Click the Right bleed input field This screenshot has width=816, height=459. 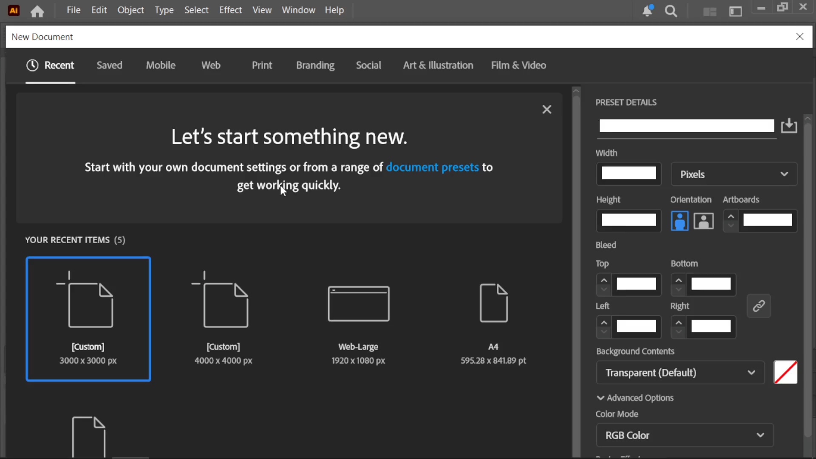[711, 326]
